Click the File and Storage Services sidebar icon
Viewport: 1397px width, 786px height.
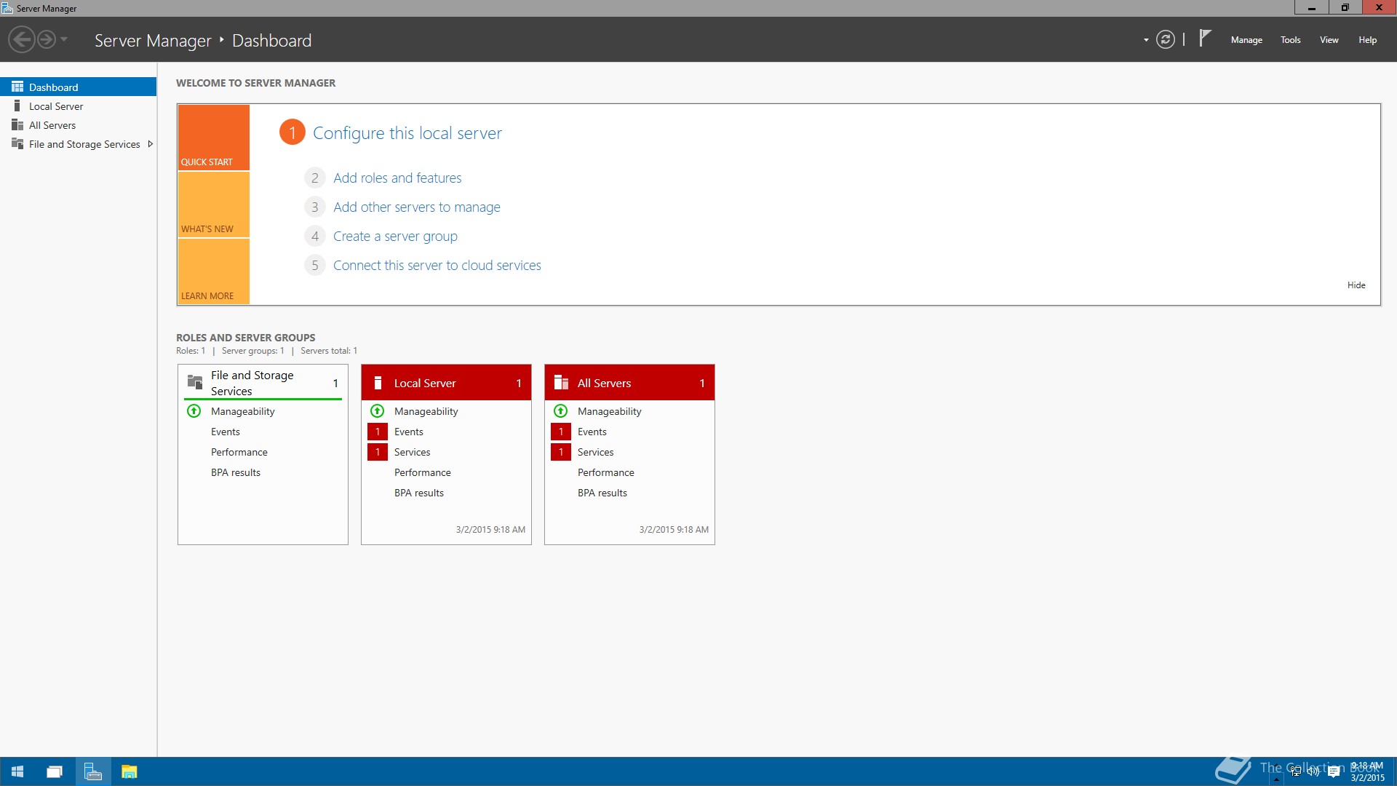point(17,143)
